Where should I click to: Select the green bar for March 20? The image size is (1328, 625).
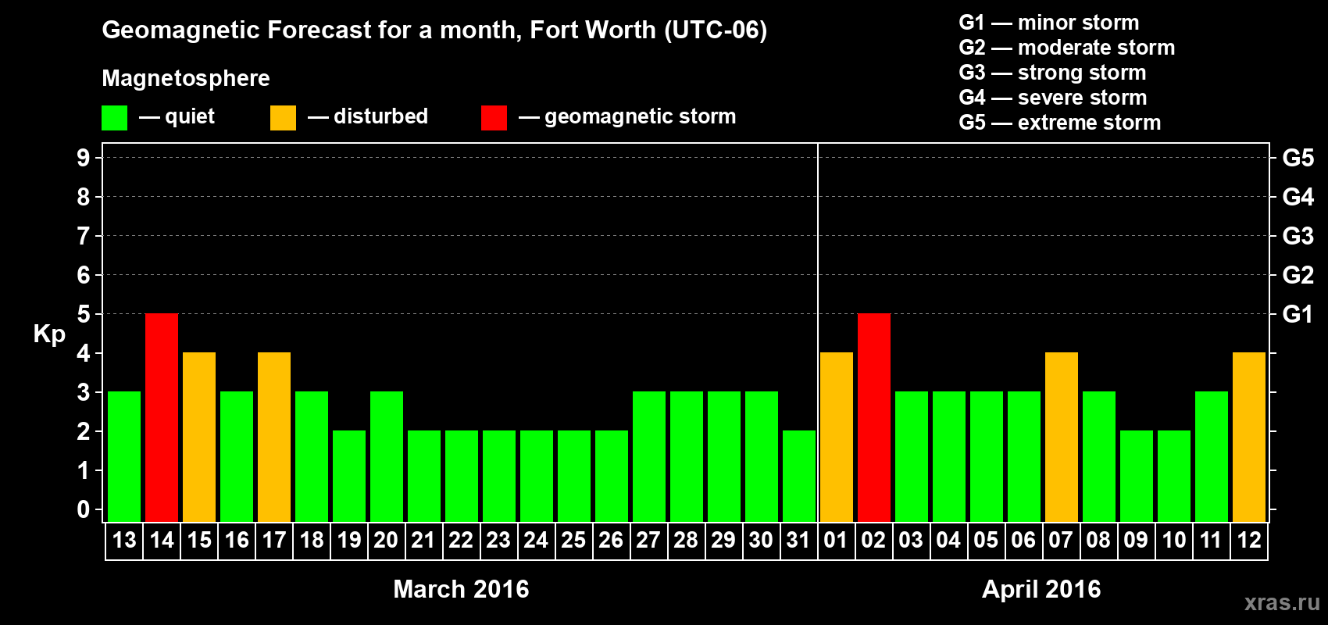387,456
